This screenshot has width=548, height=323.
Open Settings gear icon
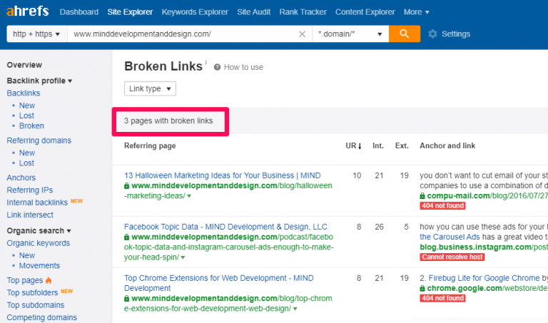coord(432,34)
